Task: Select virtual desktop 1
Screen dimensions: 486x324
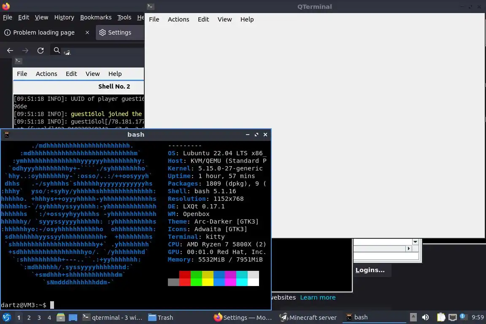Action: pos(19,318)
